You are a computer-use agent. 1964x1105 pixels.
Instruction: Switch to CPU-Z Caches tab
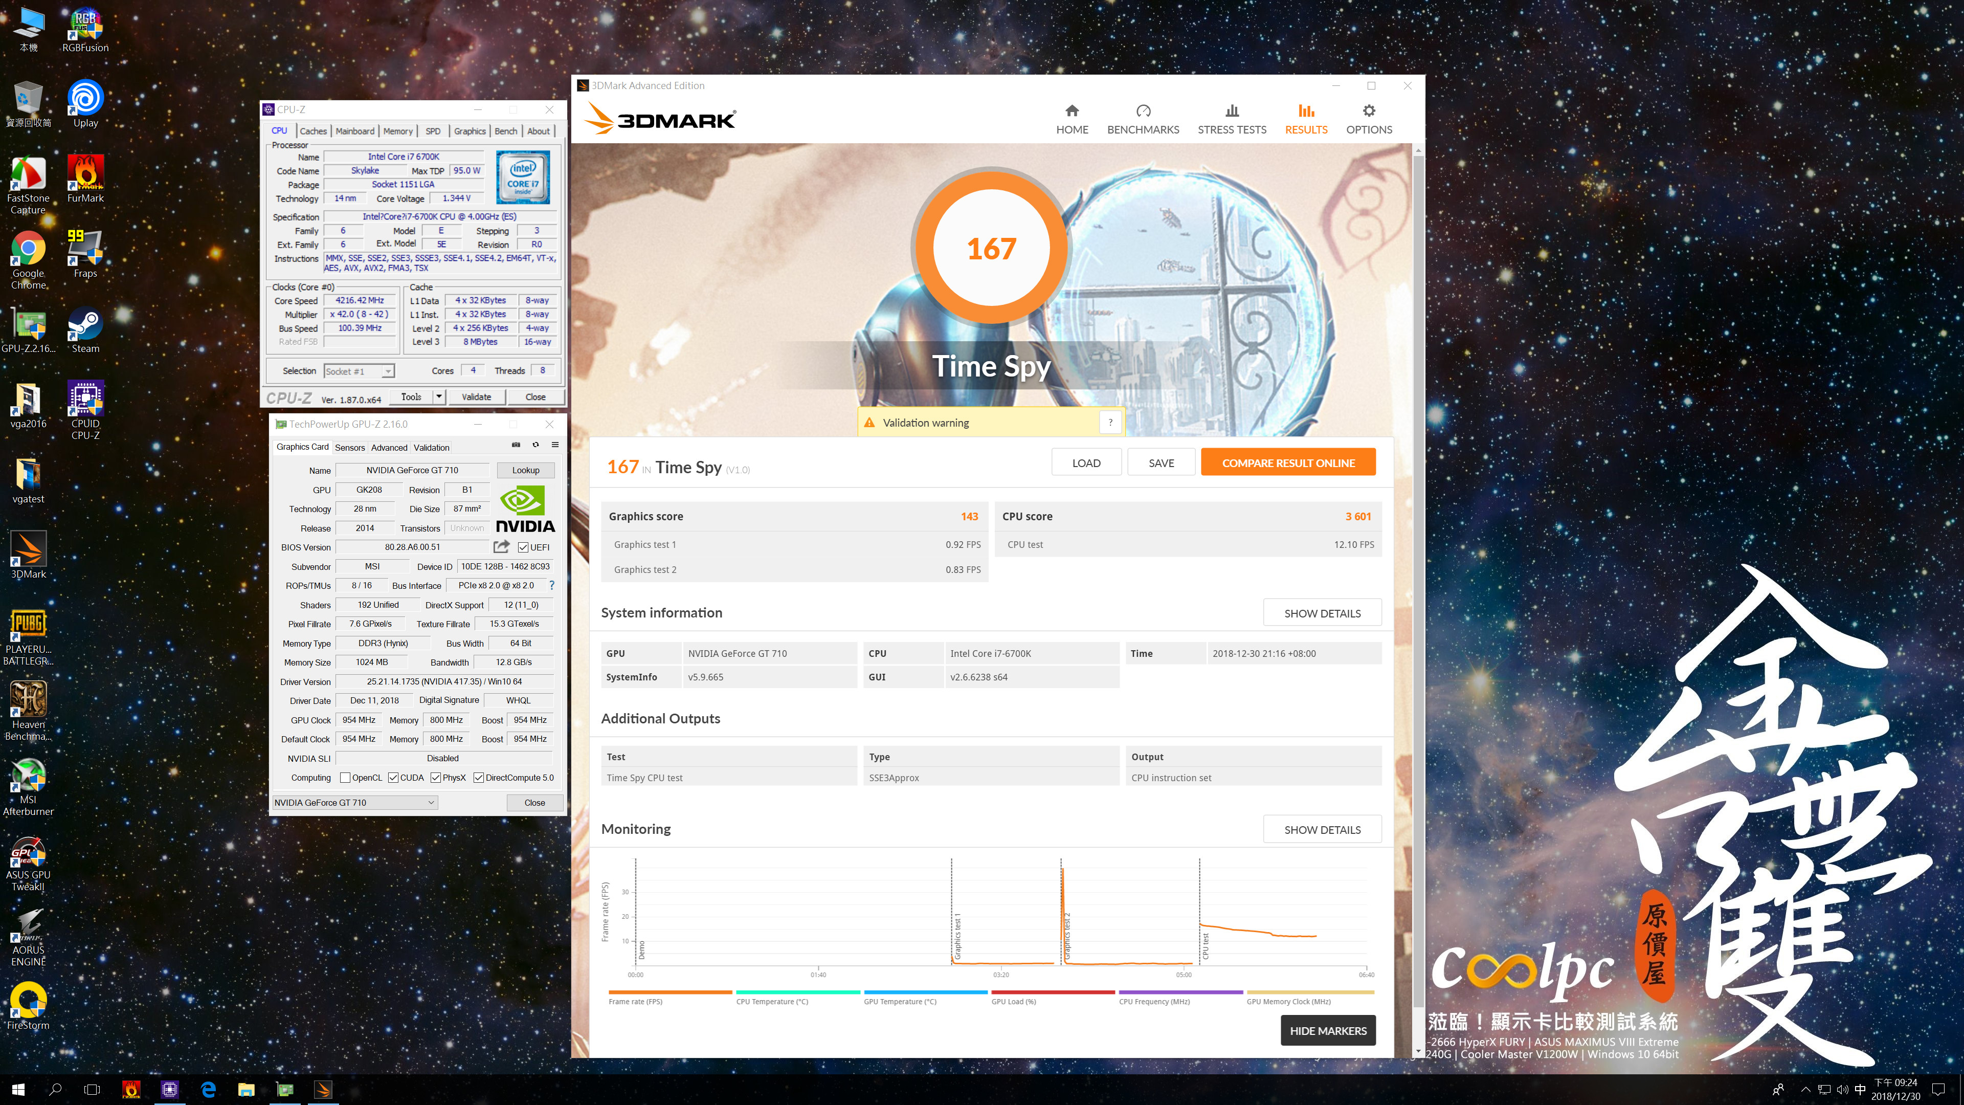coord(313,131)
